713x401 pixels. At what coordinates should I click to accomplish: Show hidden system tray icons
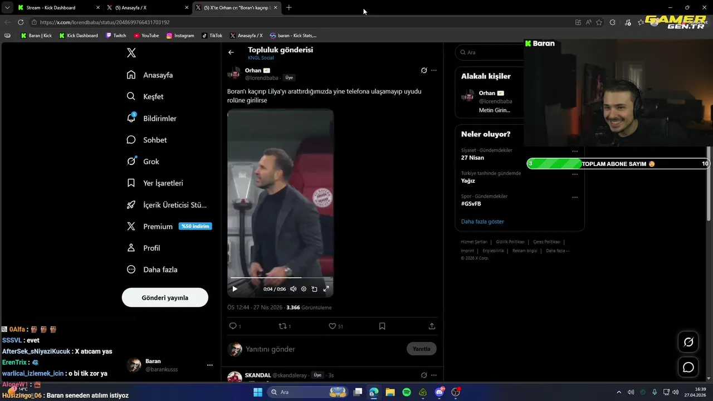pos(618,392)
